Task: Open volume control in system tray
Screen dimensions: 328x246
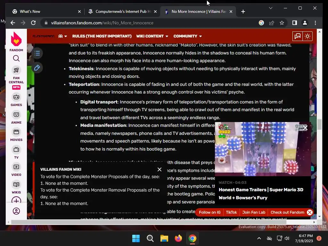Action: click(287, 238)
